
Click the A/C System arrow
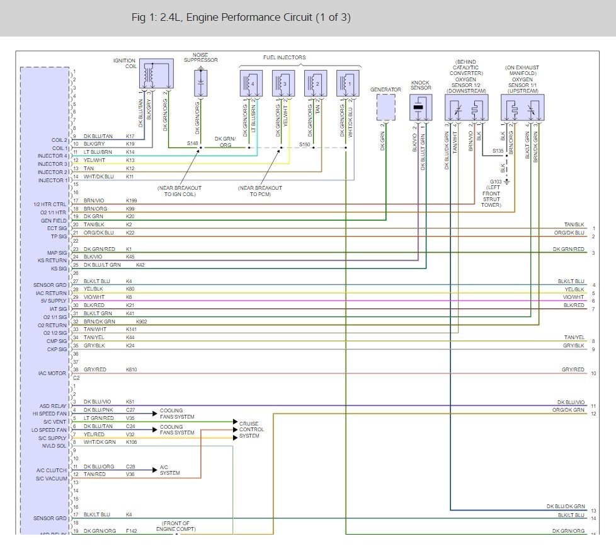[x=155, y=470]
